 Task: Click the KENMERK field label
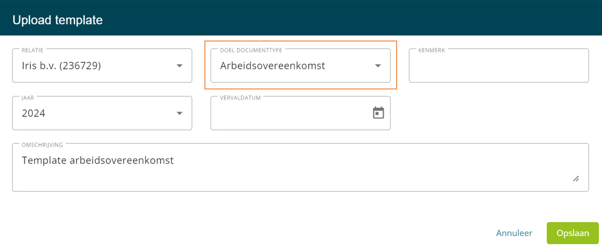(x=431, y=50)
